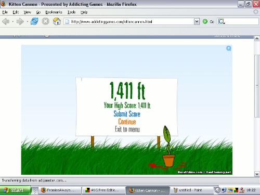The width and height of the screenshot is (260, 195).
Task: Open the Tools menu
Action: point(71,12)
